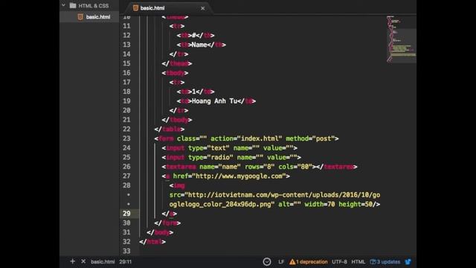The image size is (476, 268).
Task: Click line number 23 in the gutter
Action: click(126, 138)
